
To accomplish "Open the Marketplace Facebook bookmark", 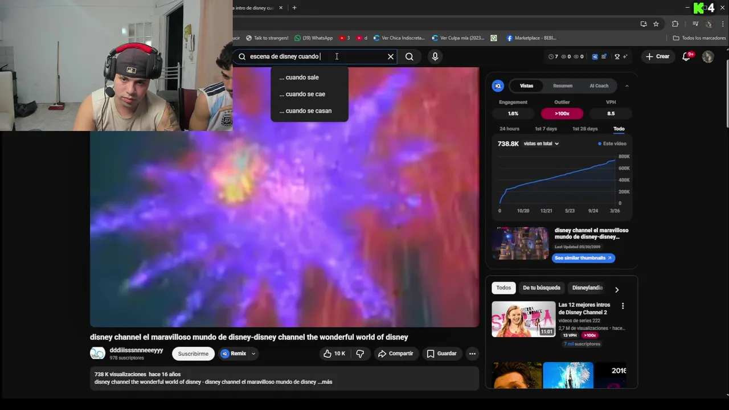I will (x=531, y=38).
